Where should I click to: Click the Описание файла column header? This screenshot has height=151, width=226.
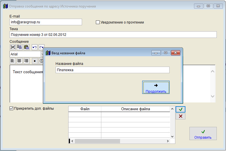click(136, 109)
